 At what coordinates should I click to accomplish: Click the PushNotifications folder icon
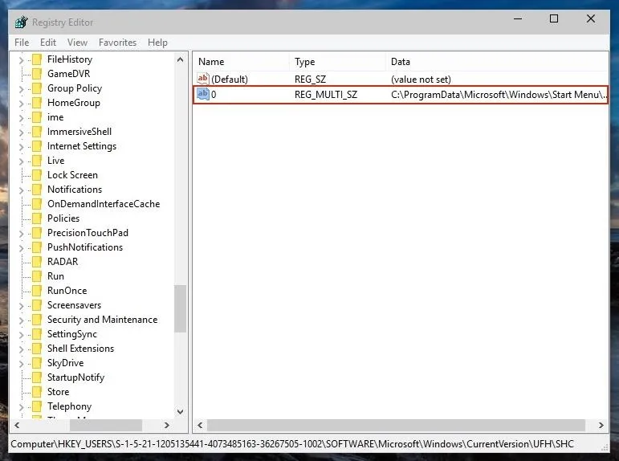(37, 247)
